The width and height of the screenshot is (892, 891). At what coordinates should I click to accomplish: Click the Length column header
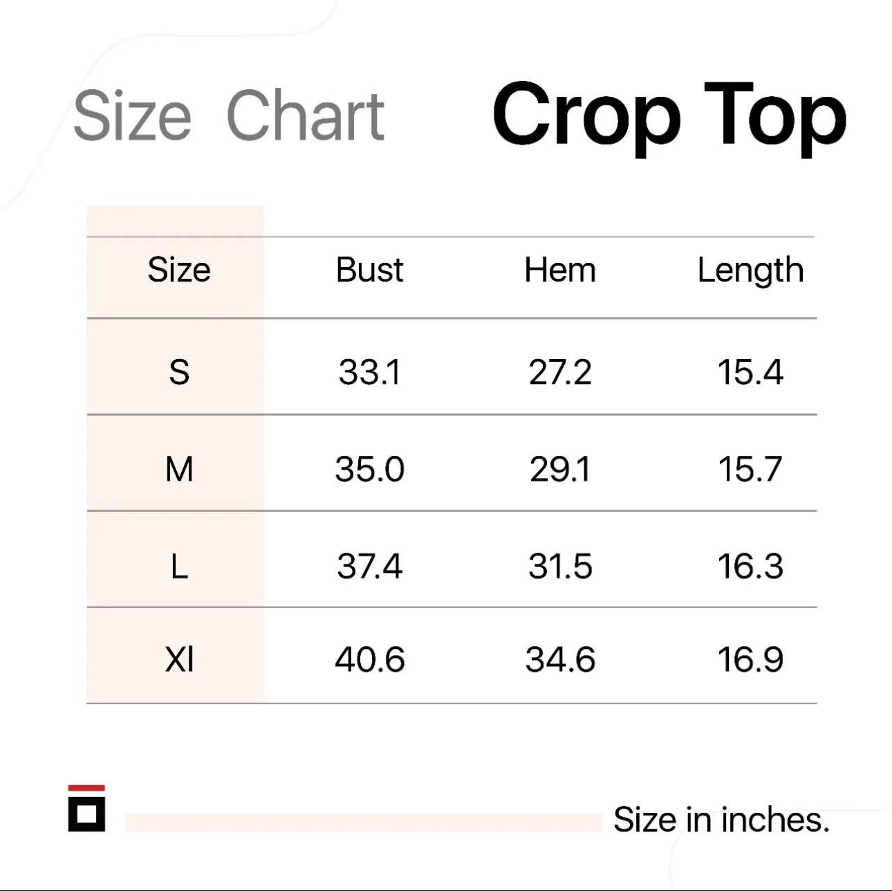click(750, 271)
